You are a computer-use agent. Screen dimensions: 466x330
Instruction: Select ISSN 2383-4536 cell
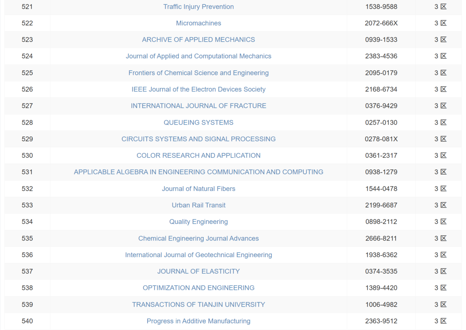click(x=381, y=56)
